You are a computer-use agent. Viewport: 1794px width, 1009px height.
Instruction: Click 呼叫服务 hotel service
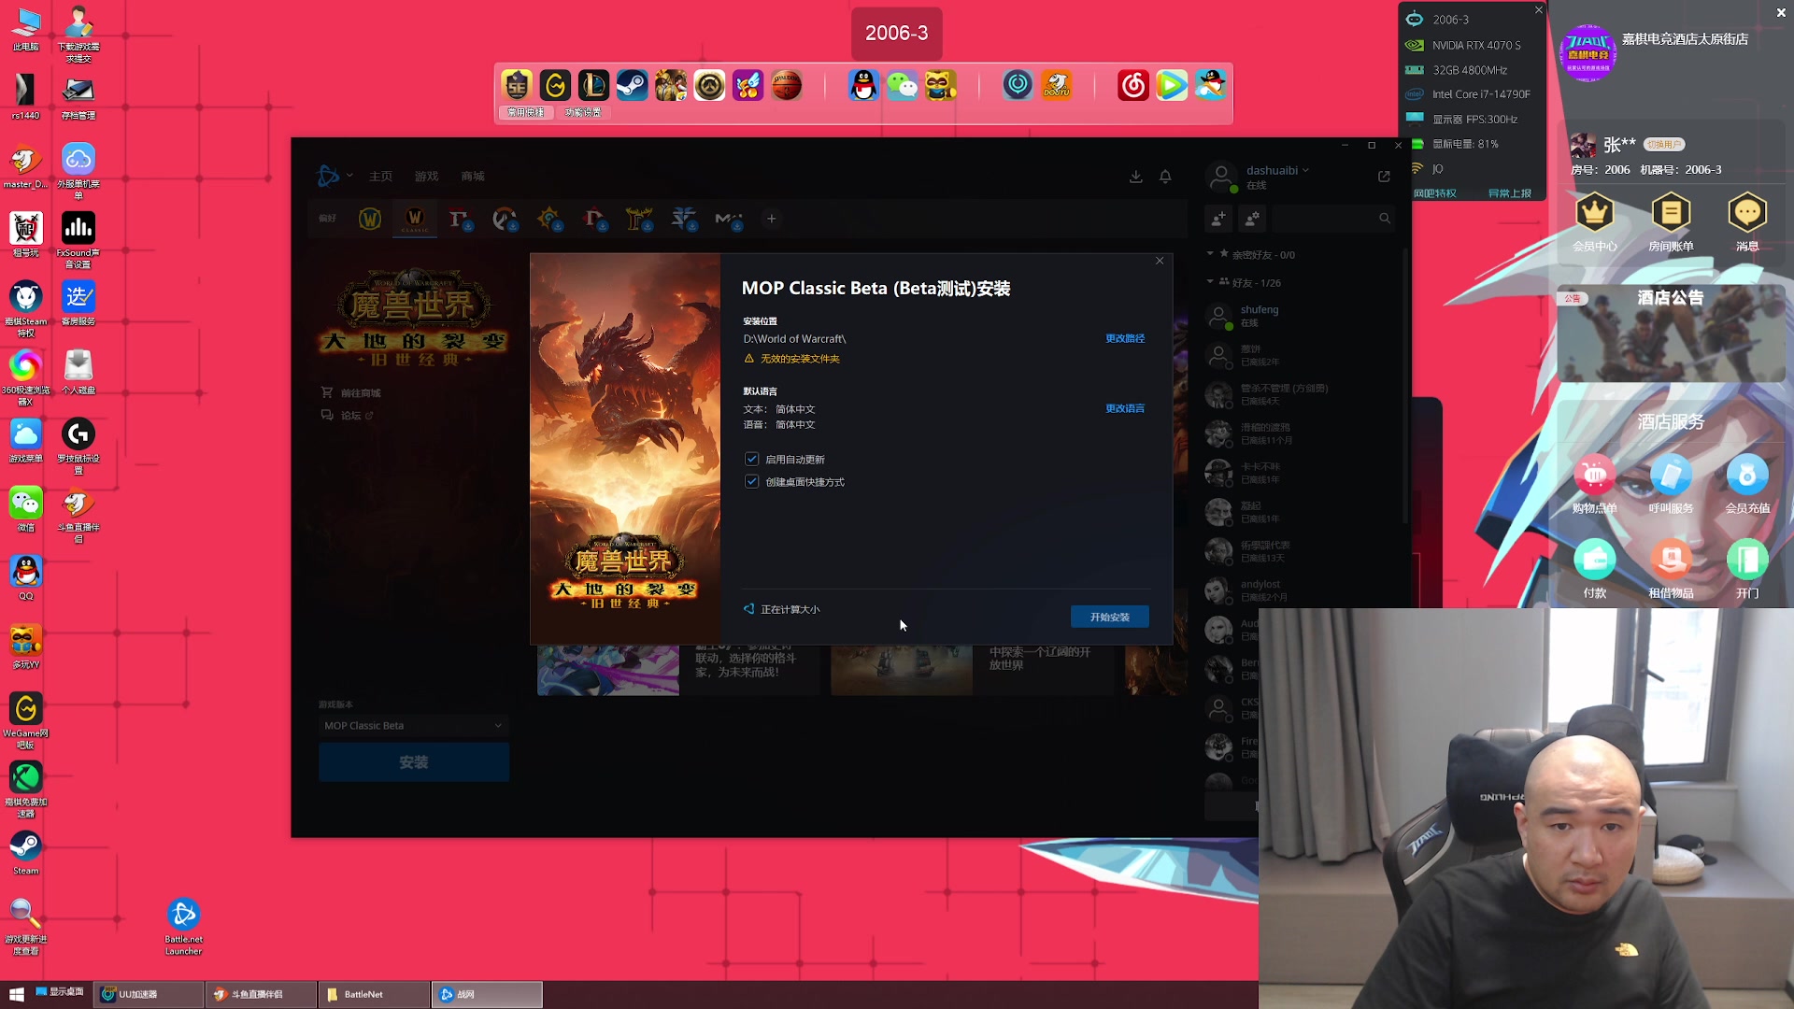1671,484
